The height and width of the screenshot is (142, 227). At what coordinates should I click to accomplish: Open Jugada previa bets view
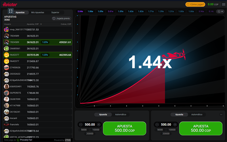61,18
